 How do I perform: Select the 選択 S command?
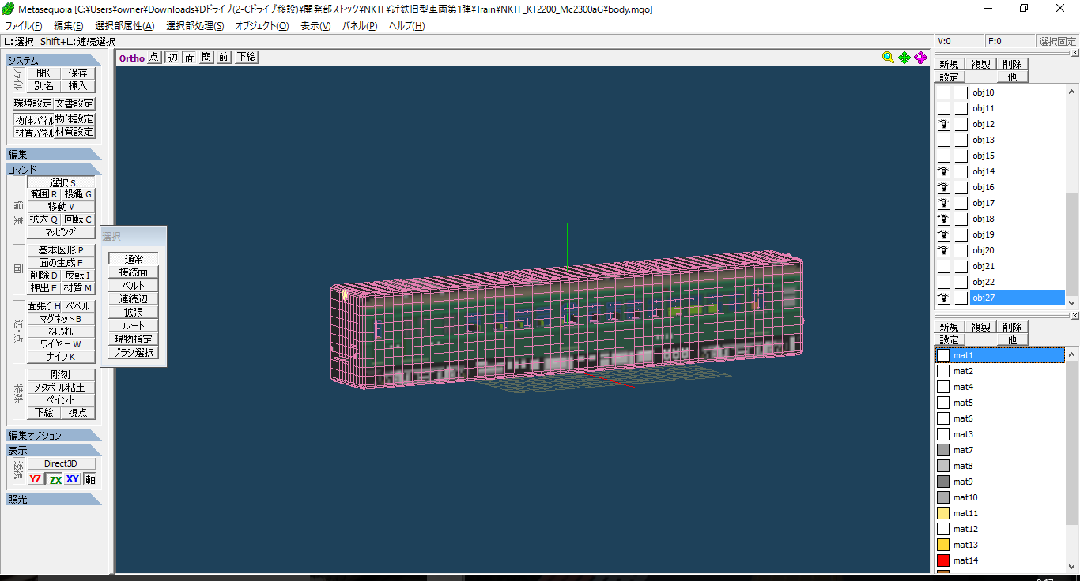(x=61, y=182)
